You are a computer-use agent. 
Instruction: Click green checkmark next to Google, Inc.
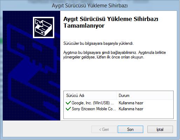tap(68, 103)
